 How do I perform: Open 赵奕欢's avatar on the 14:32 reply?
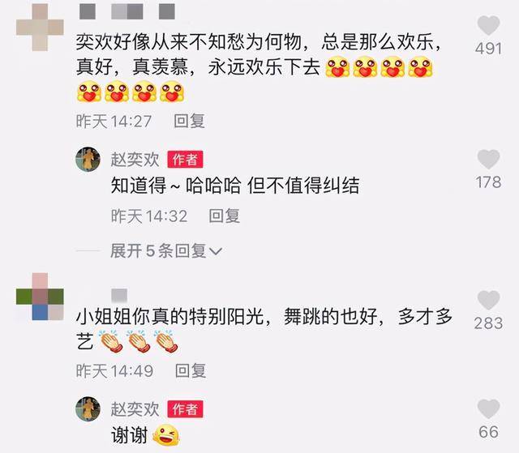click(x=88, y=160)
